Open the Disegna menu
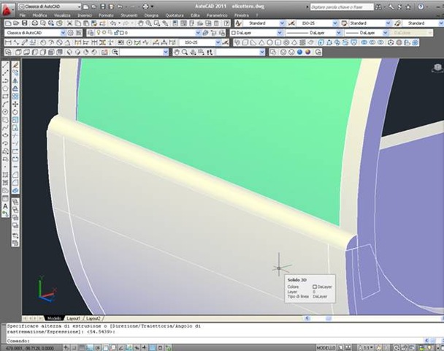444x351 pixels. pyautogui.click(x=151, y=15)
